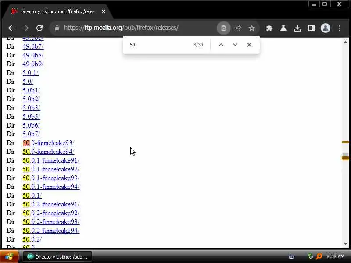Close the Directory Listing tab
This screenshot has height=263, width=351.
pos(104,11)
